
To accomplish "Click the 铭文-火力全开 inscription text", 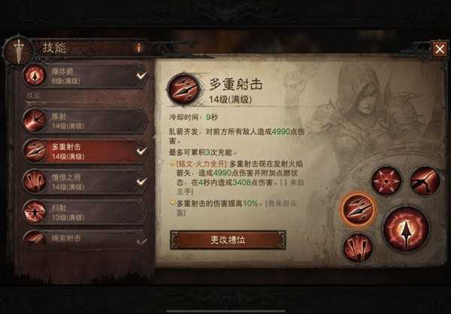I will point(201,165).
